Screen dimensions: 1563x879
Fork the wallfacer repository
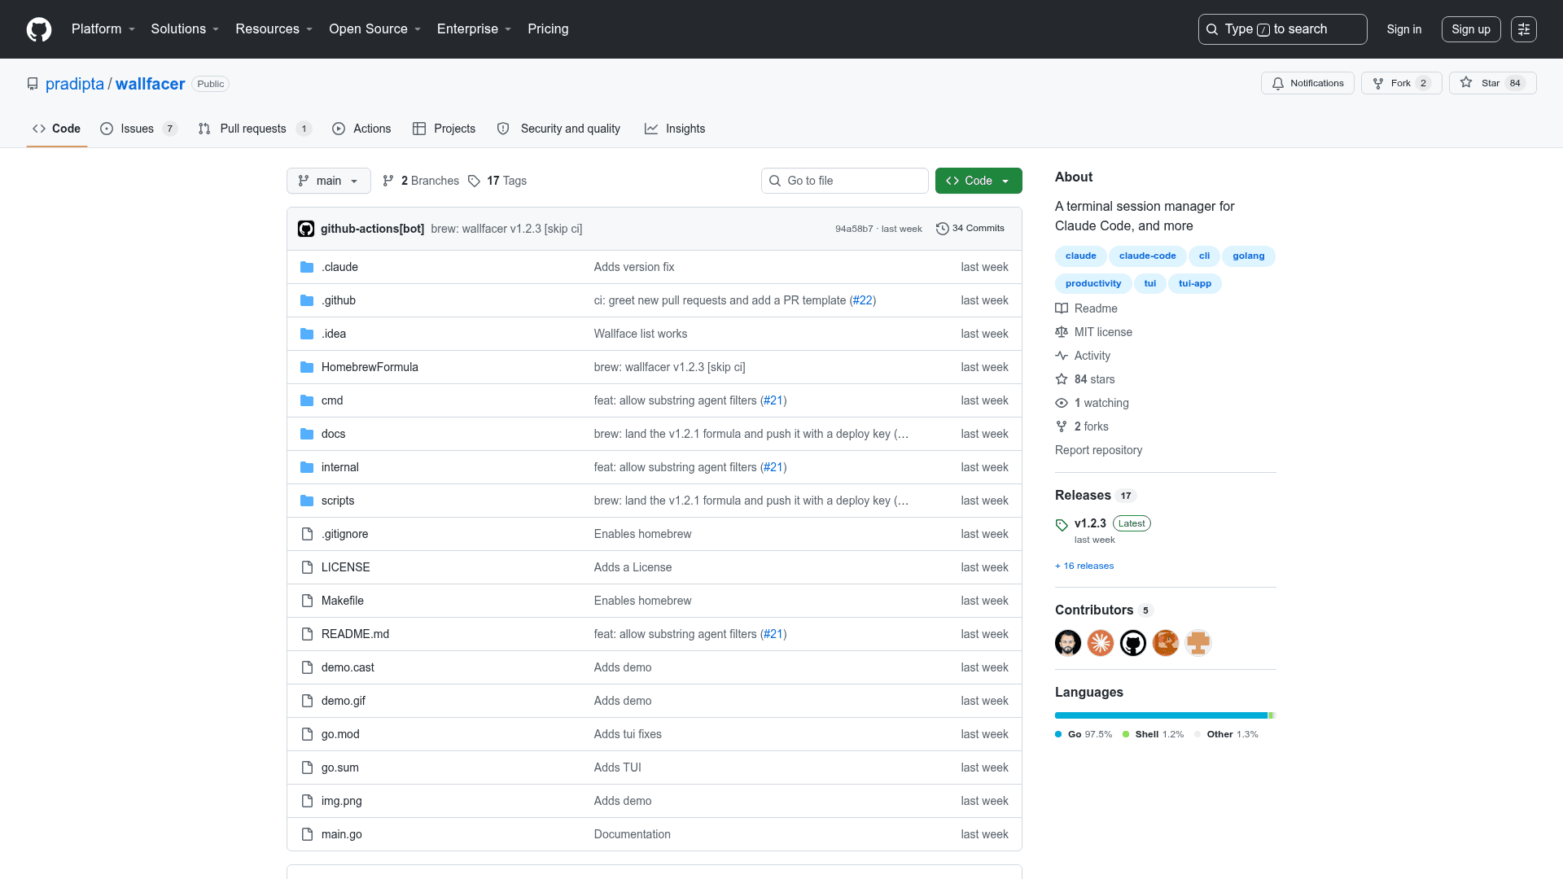[1402, 83]
